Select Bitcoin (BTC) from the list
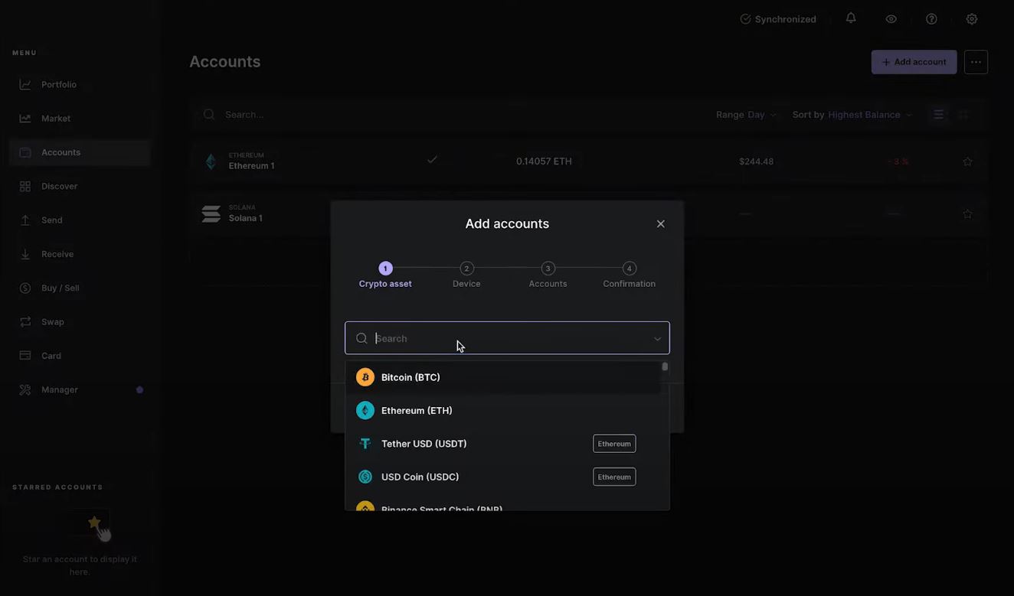The height and width of the screenshot is (596, 1014). coord(502,377)
